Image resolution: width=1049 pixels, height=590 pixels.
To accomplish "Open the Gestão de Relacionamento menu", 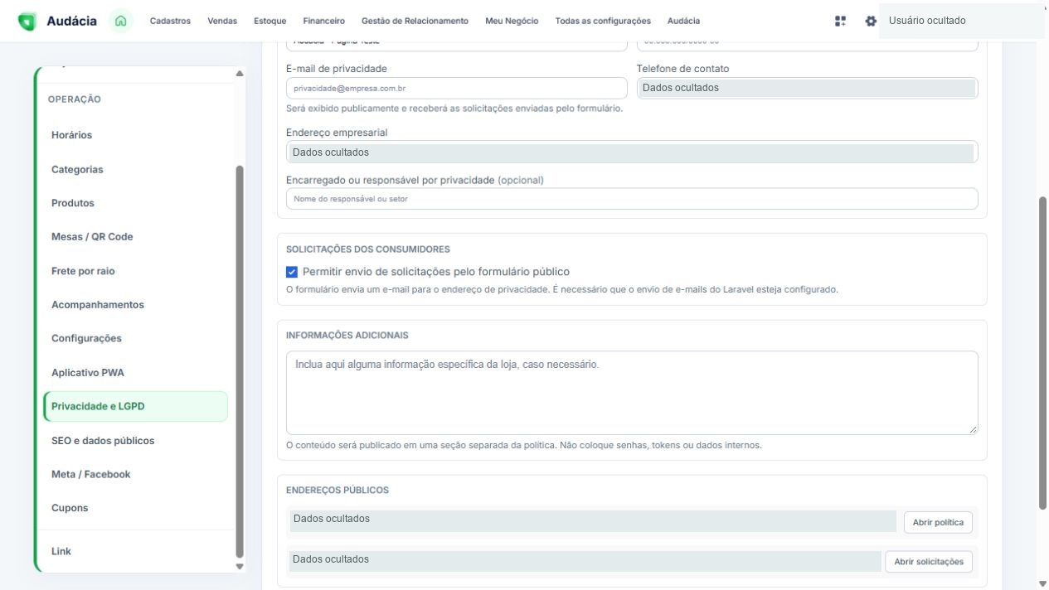I will [x=415, y=21].
